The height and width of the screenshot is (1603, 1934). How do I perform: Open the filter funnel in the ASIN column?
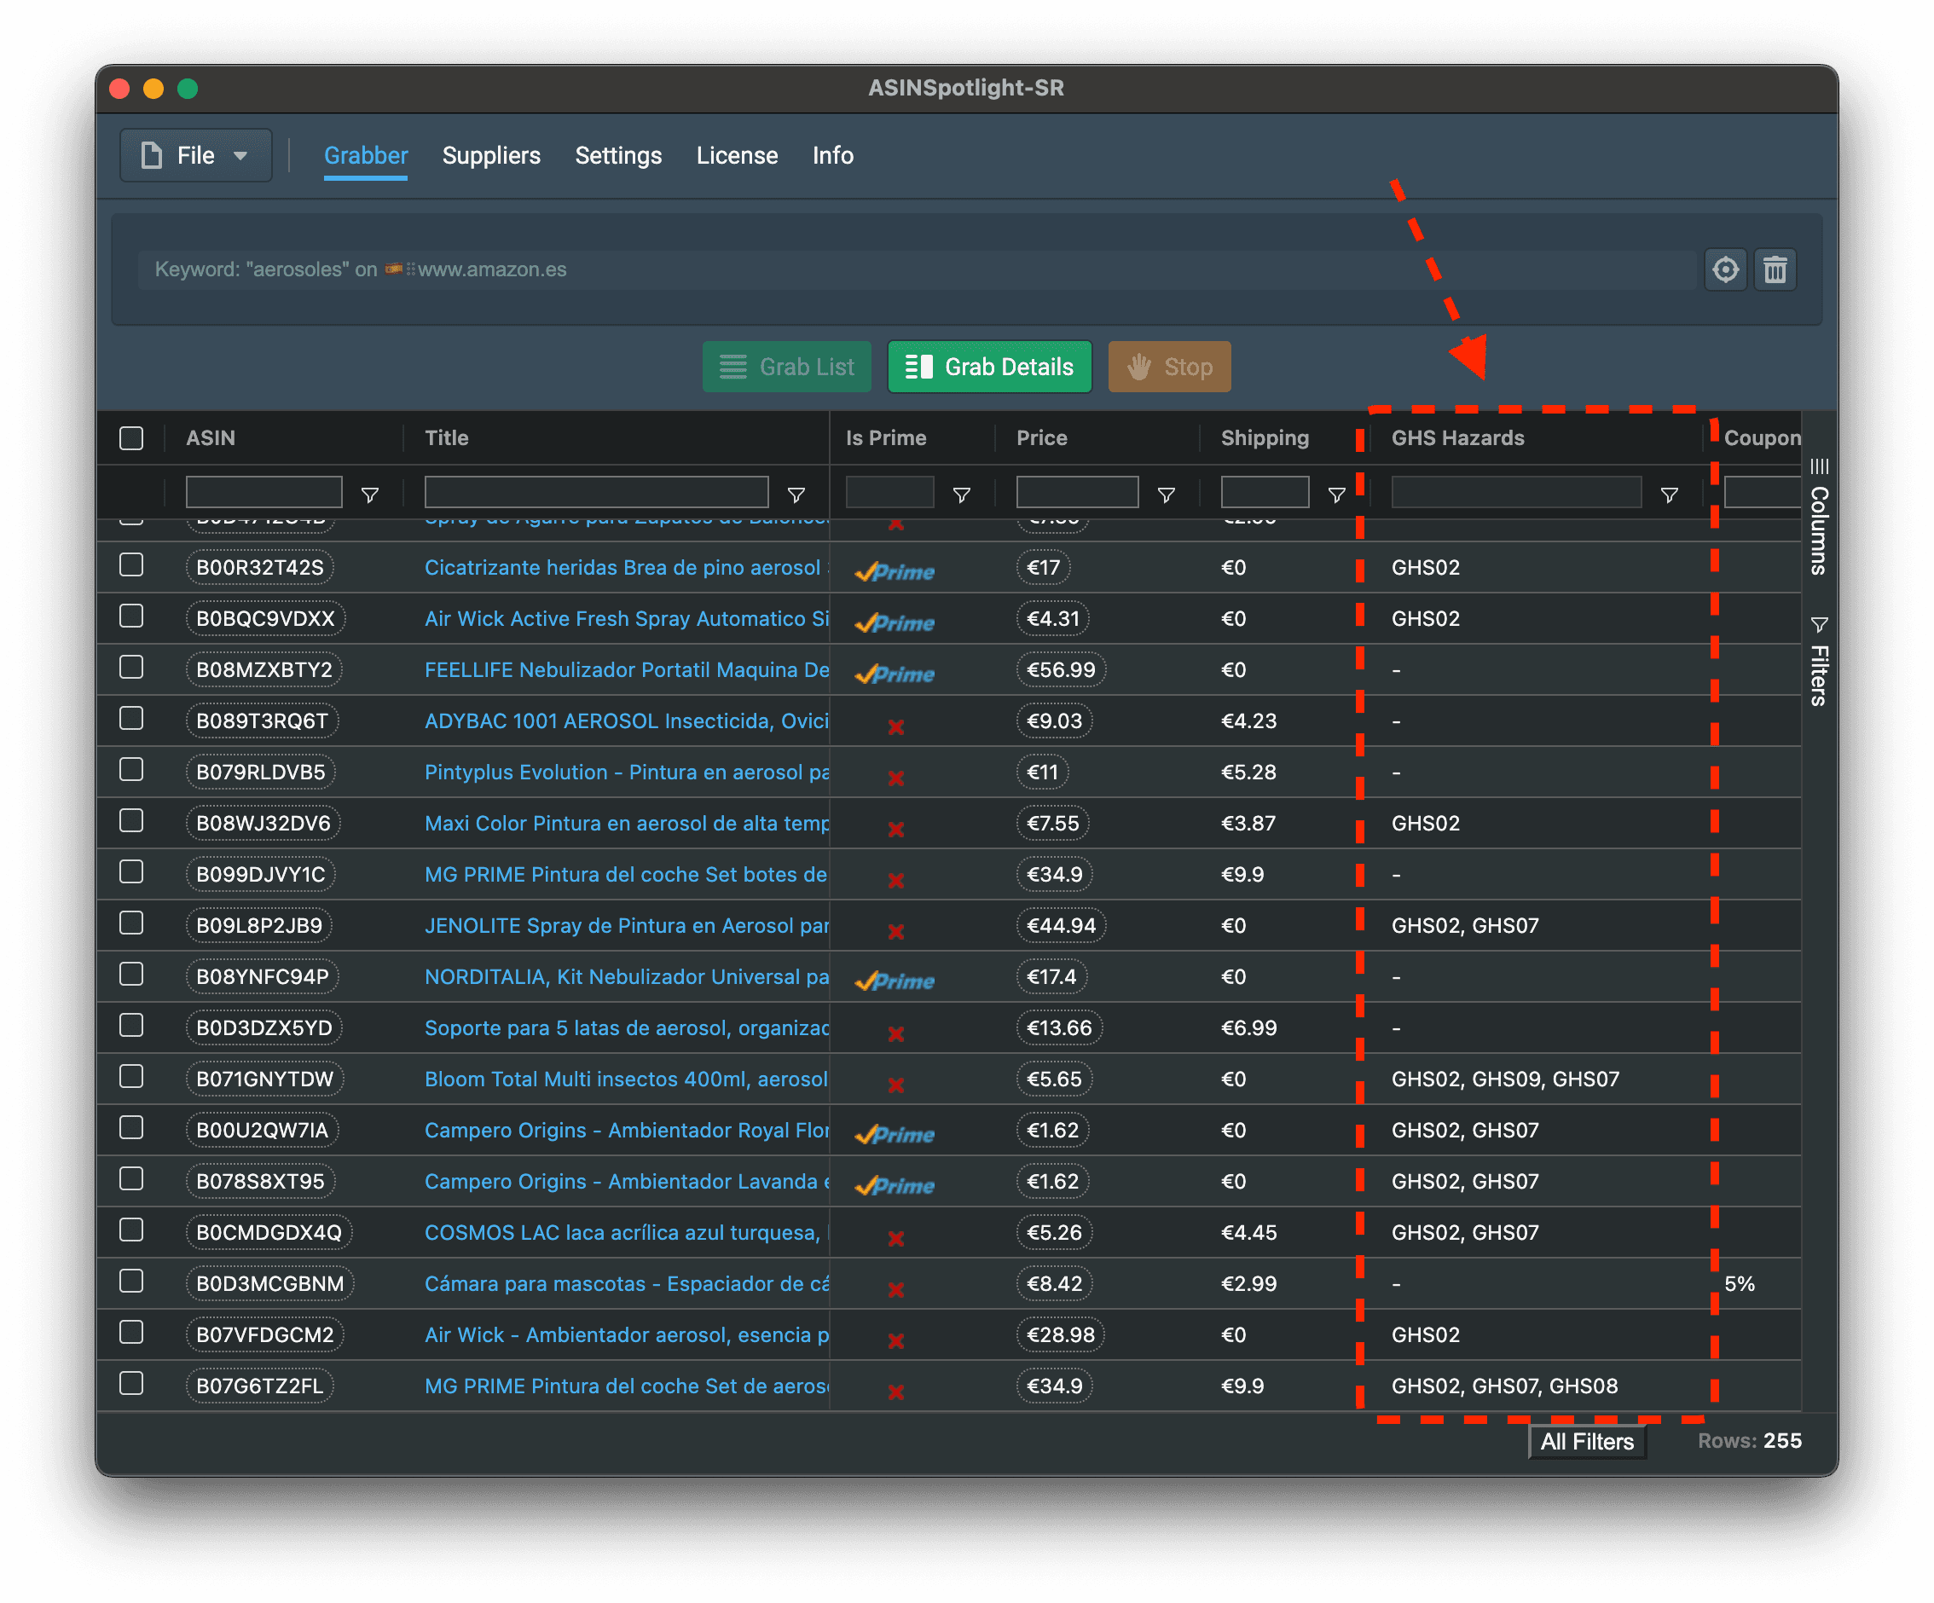click(369, 495)
